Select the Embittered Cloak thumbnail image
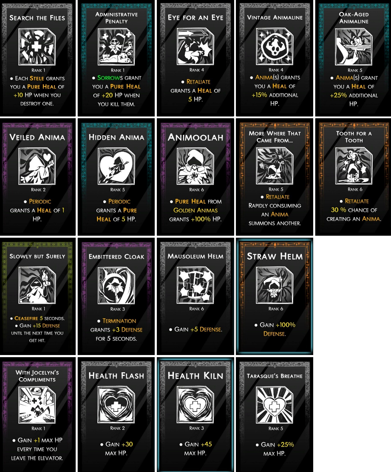 pos(116,285)
